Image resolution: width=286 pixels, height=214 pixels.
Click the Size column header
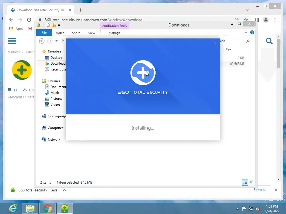(235, 50)
